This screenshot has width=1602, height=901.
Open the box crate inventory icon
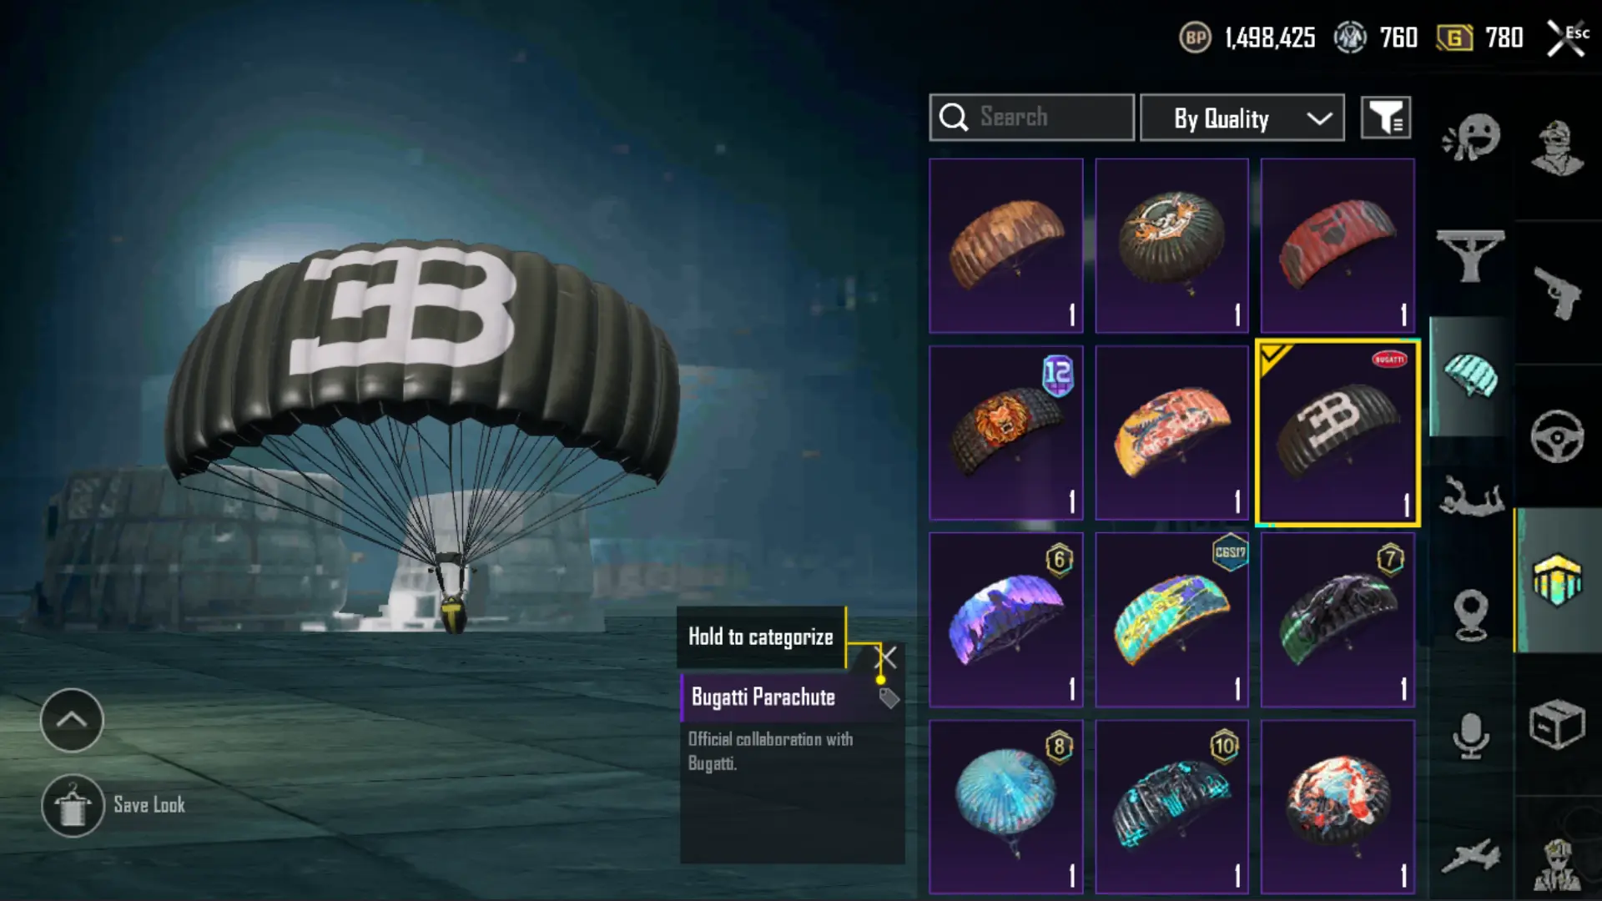[1557, 724]
